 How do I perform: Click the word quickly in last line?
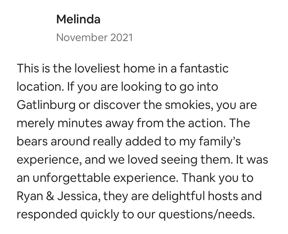100,214
